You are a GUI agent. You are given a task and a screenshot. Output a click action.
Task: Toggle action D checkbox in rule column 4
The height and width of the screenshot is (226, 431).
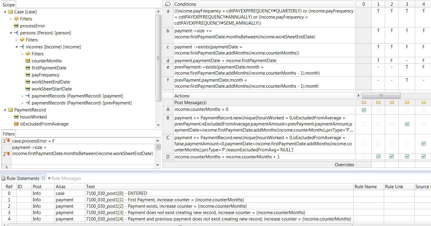(423, 157)
